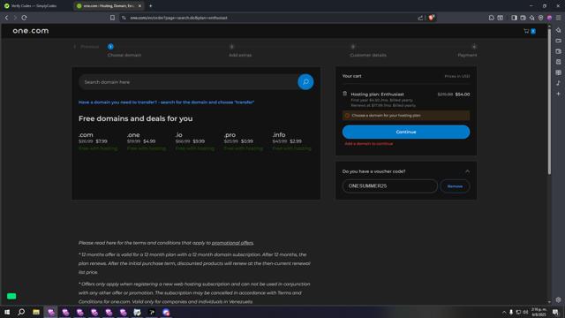Open File Explorer from taskbar
565x318 pixels.
click(x=36, y=312)
